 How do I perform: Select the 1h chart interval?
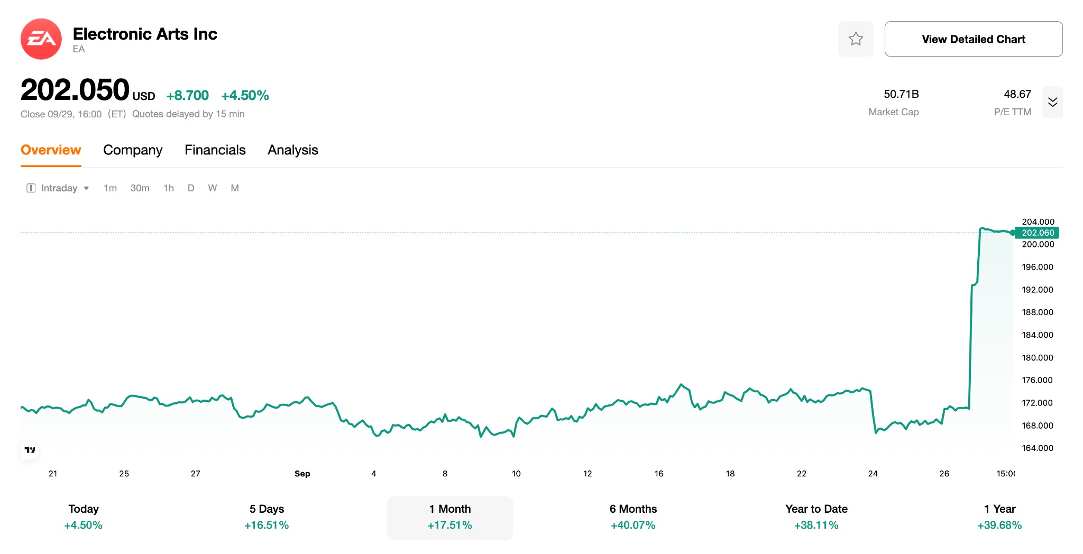coord(169,188)
